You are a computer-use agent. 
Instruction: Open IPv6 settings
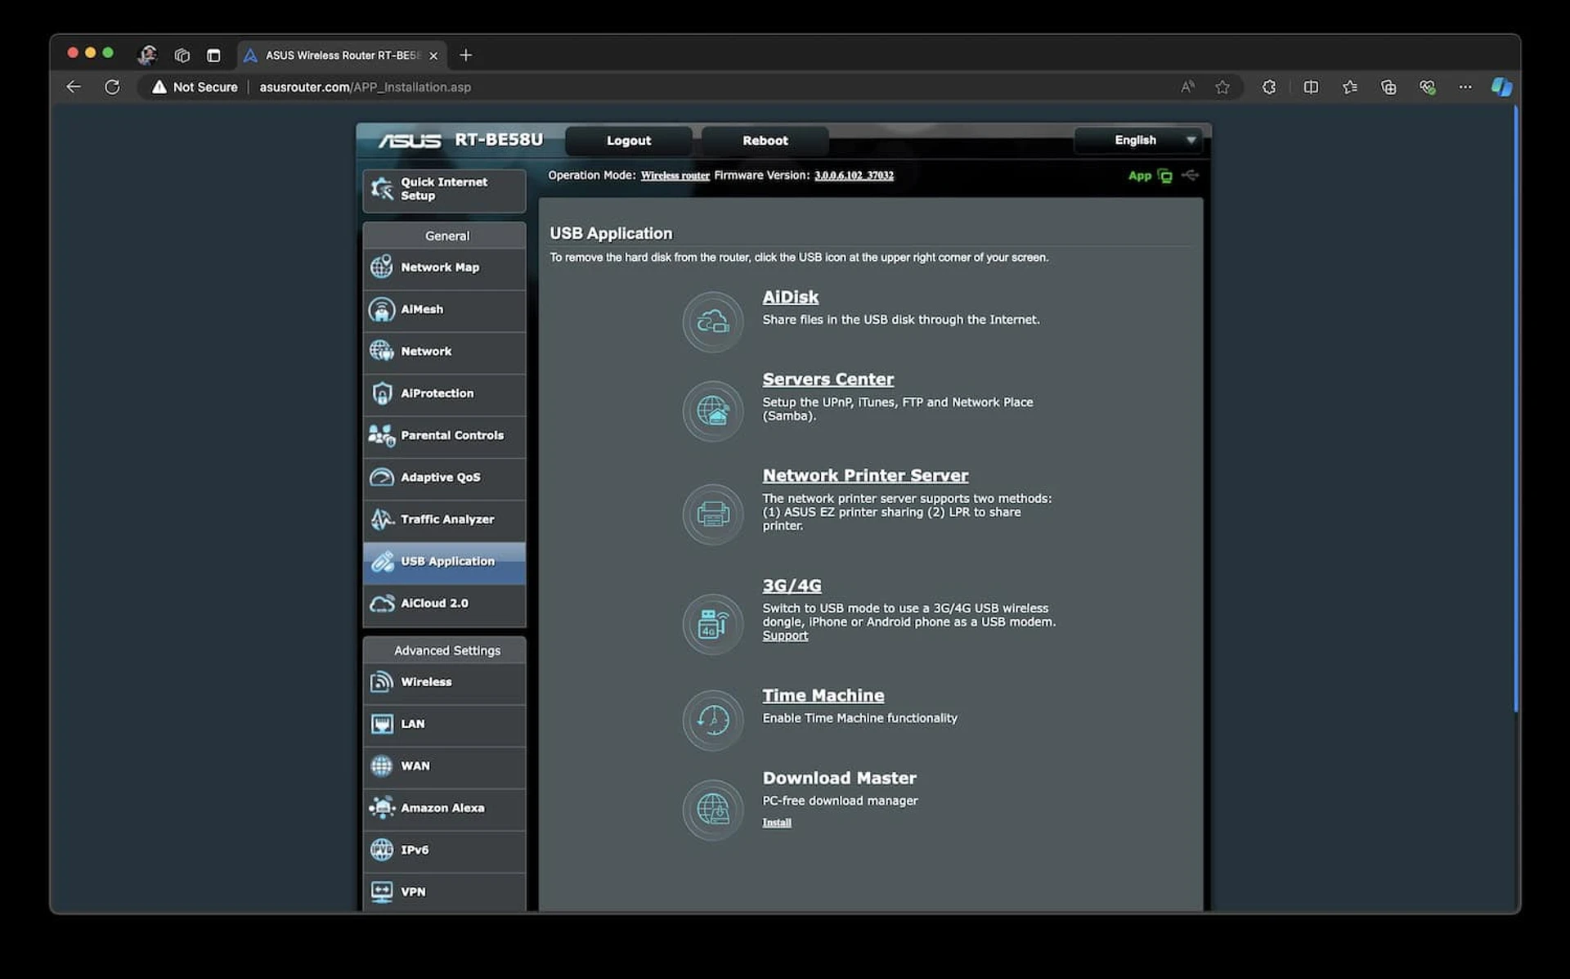click(444, 851)
